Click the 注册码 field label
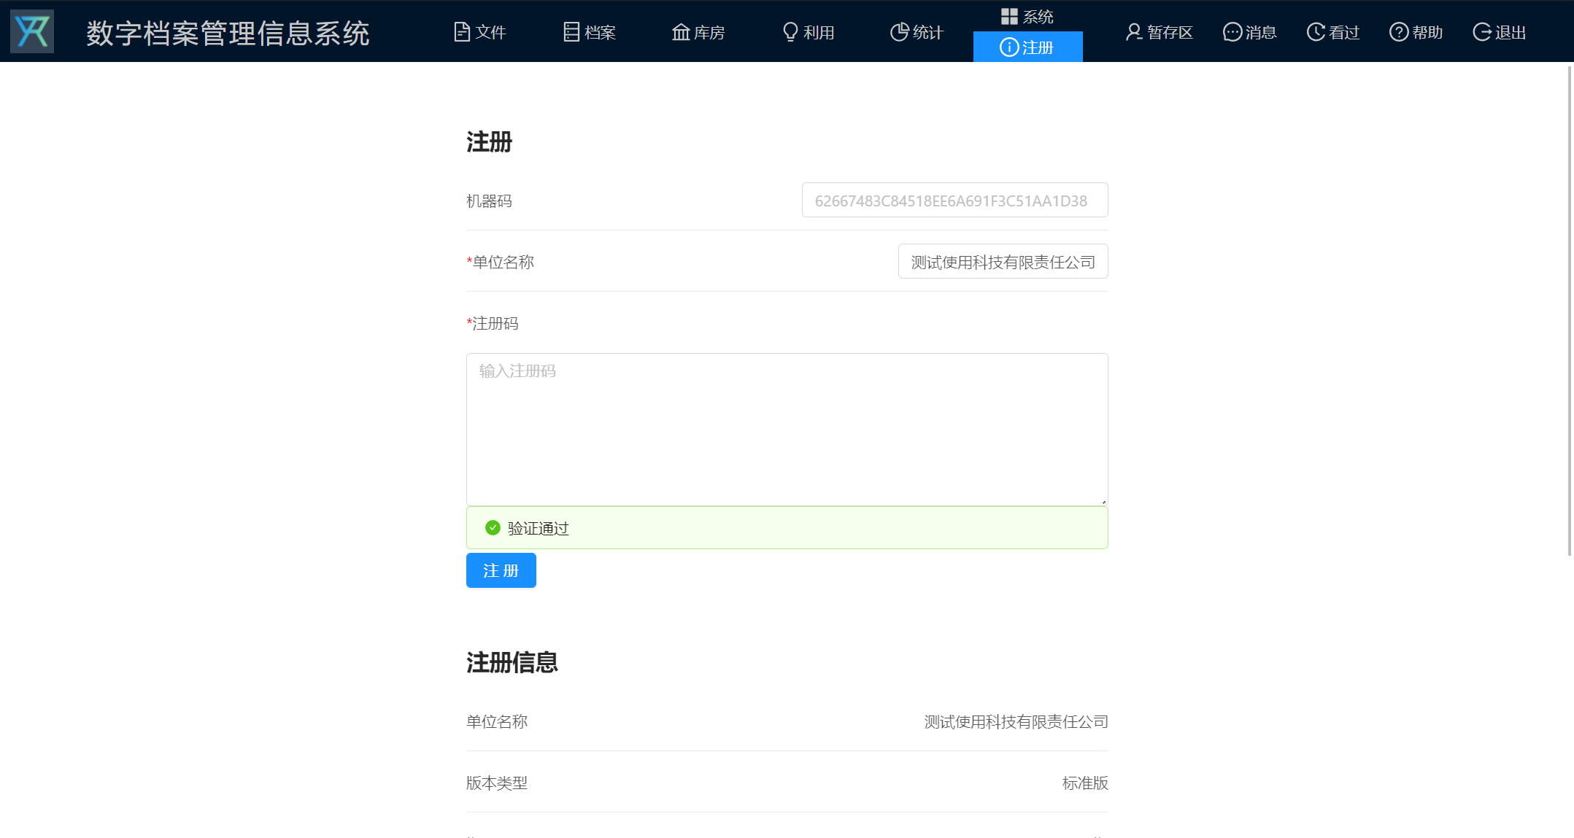Viewport: 1574px width, 838px height. 493,323
